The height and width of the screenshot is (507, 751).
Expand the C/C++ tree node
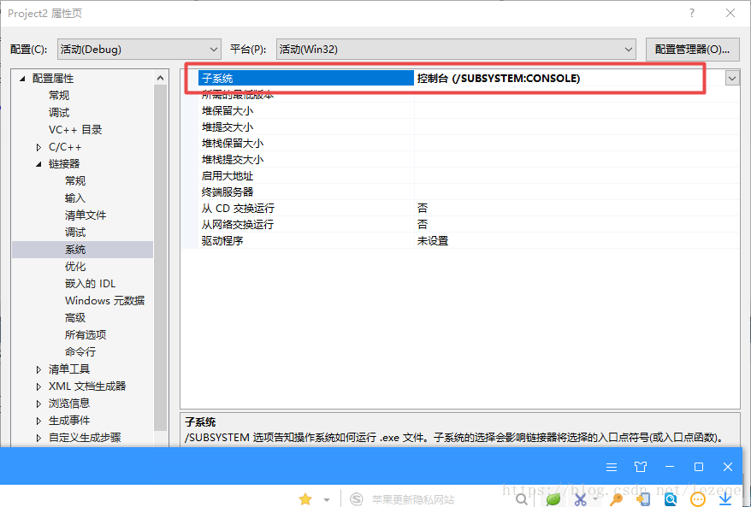[x=38, y=147]
